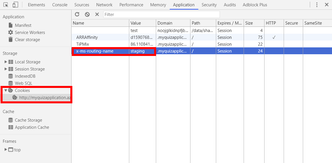The width and height of the screenshot is (332, 163).
Task: Click the refresh cookies icon
Action: tap(77, 14)
